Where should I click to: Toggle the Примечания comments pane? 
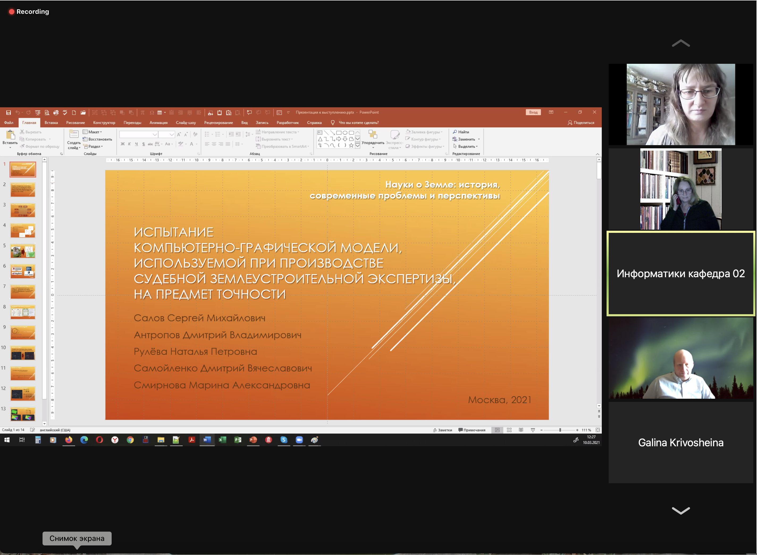(472, 430)
